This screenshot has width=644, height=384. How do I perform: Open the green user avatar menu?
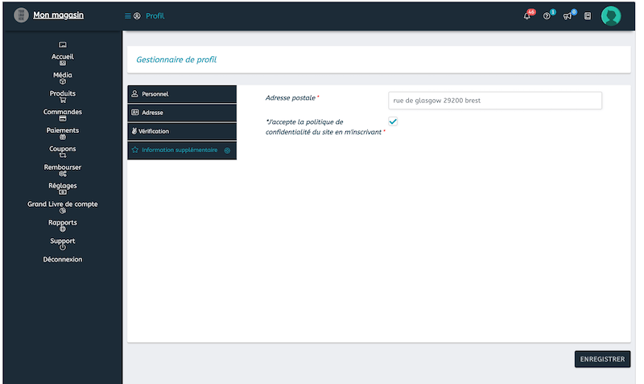(x=611, y=16)
